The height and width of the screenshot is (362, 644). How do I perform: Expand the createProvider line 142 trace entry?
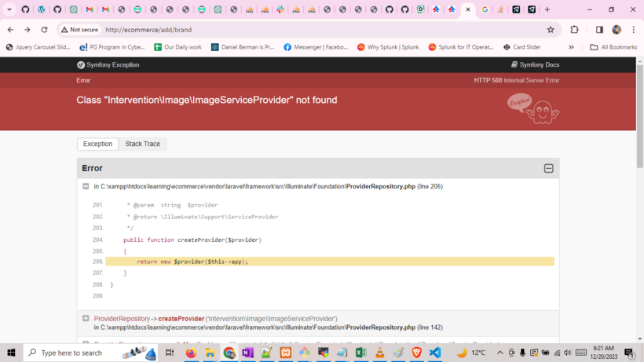tap(86, 319)
